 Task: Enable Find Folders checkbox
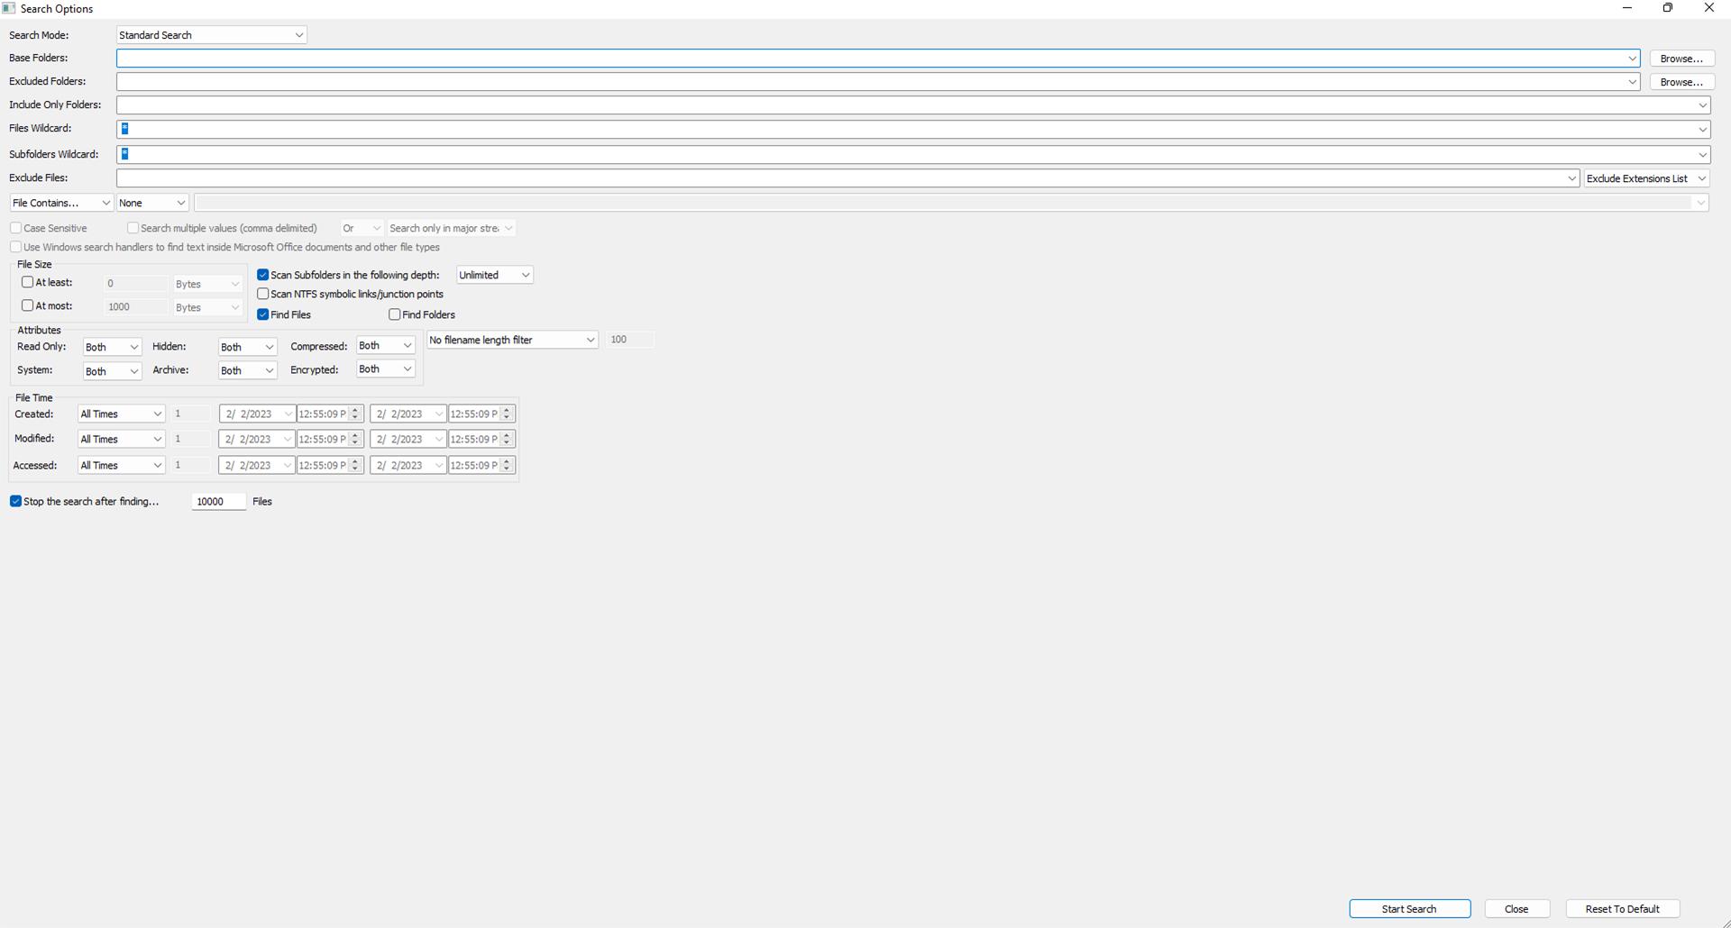pos(394,314)
